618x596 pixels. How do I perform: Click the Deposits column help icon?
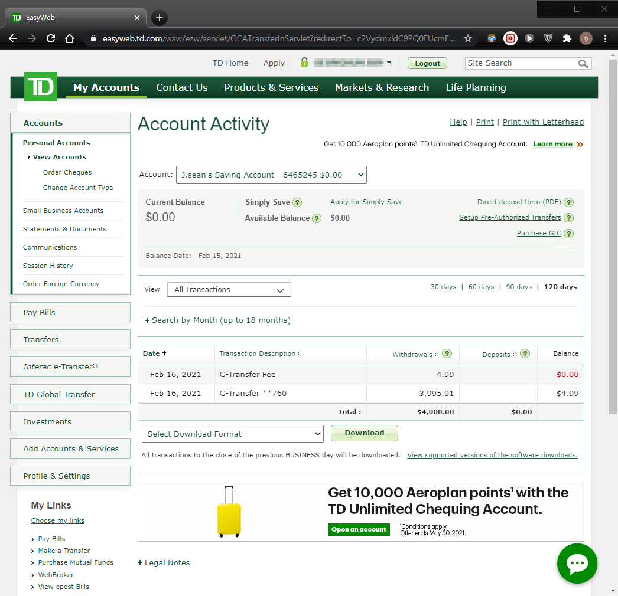pos(525,353)
